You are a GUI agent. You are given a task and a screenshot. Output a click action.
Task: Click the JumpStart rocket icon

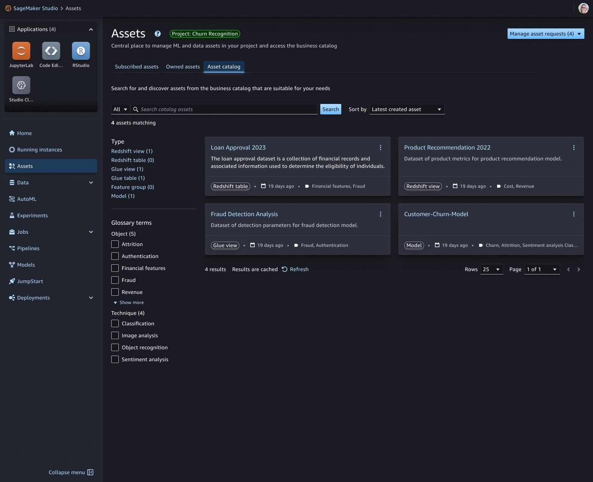tap(12, 281)
